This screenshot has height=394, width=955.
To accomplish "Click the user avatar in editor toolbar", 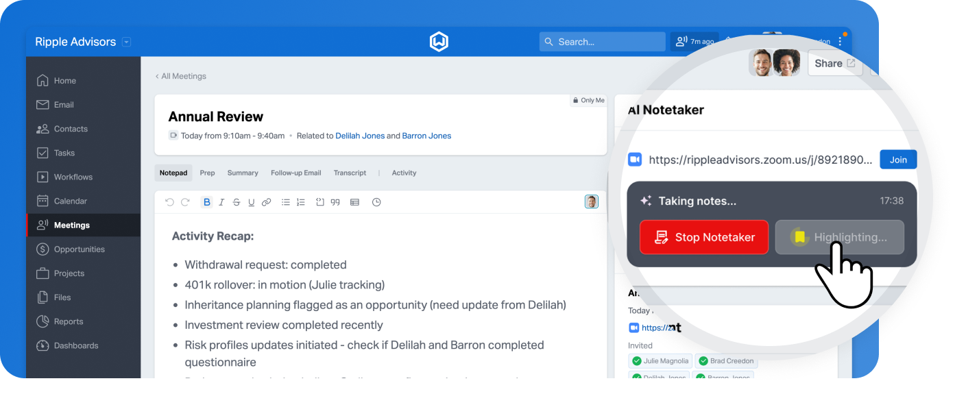I will point(591,201).
